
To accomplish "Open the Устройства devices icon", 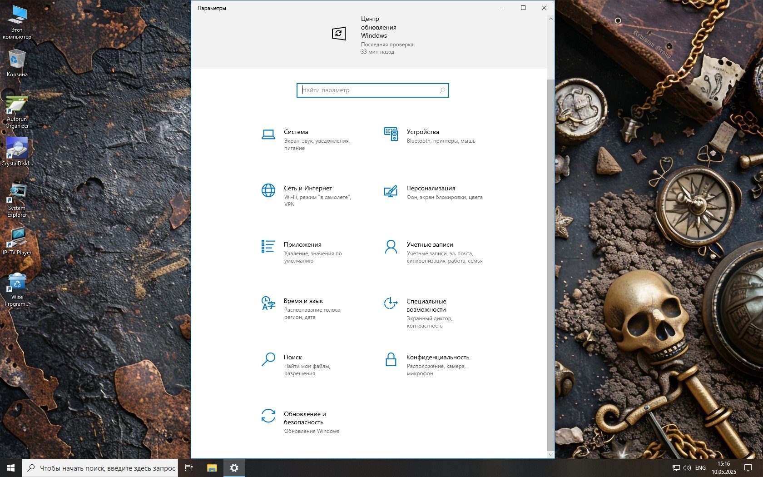I will click(391, 134).
